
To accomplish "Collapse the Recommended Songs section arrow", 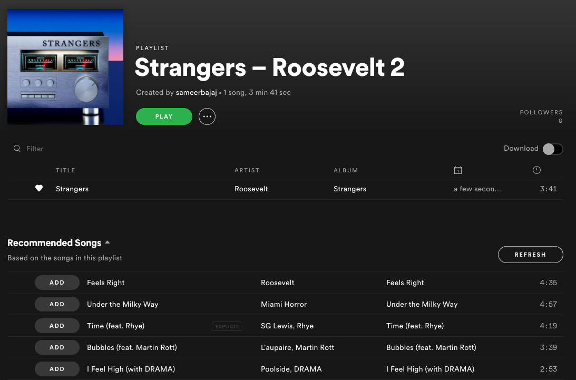I will pos(108,242).
